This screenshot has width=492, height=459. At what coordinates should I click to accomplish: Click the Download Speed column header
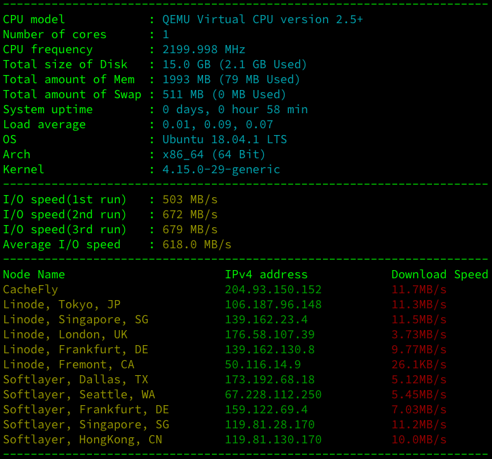tap(440, 274)
